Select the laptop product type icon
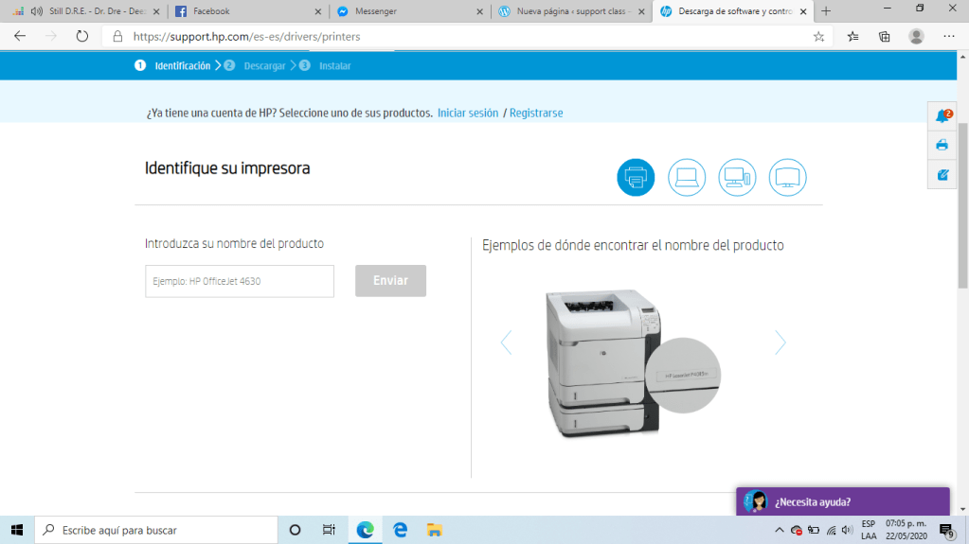 coord(686,177)
